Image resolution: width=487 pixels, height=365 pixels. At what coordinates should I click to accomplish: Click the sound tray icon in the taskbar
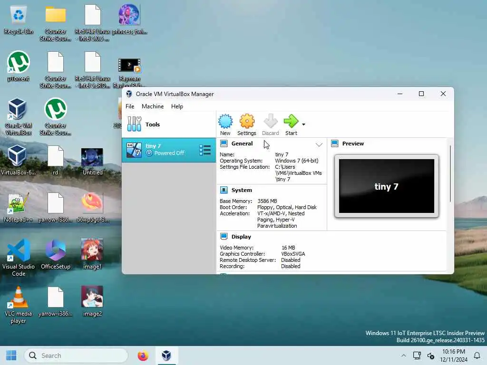431,355
